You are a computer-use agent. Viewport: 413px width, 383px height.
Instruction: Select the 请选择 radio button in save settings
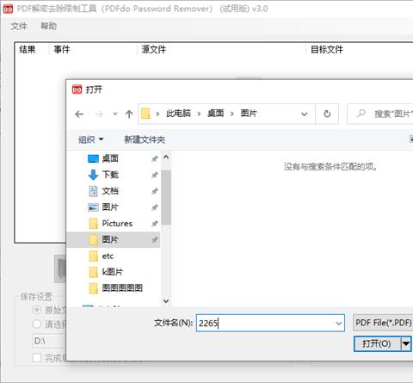tap(37, 324)
